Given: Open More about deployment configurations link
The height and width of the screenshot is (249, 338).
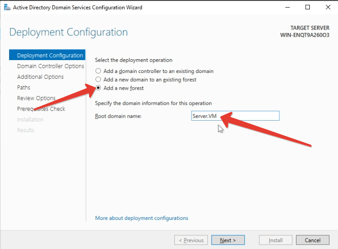Looking at the screenshot, I should coord(142,218).
